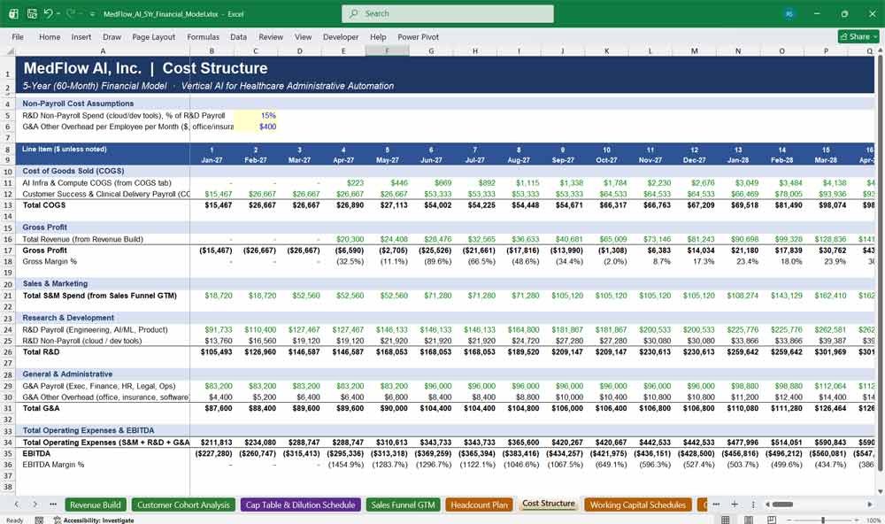Viewport: 885px width, 524px height.
Task: Switch to Customer Cohort Analysis sheet tab
Action: click(183, 505)
